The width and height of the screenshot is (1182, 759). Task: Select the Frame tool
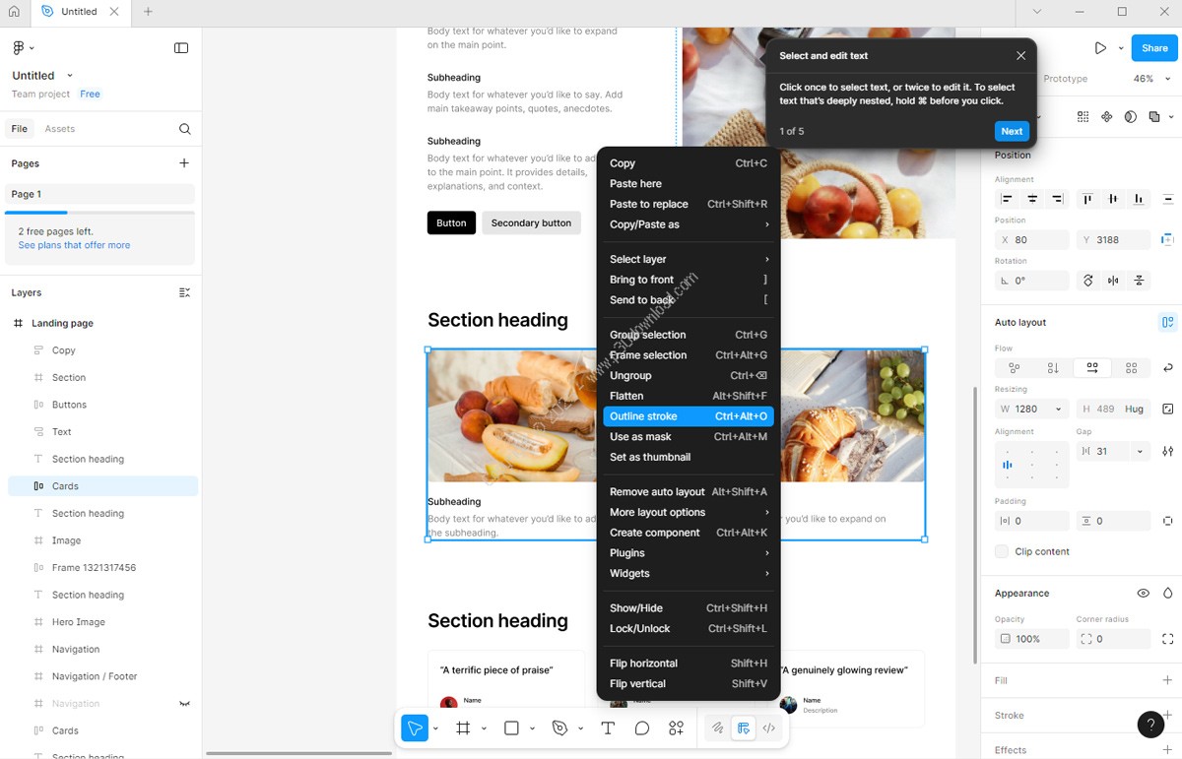(463, 728)
